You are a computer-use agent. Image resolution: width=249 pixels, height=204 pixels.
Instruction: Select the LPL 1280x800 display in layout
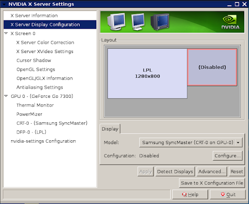pyautogui.click(x=147, y=74)
